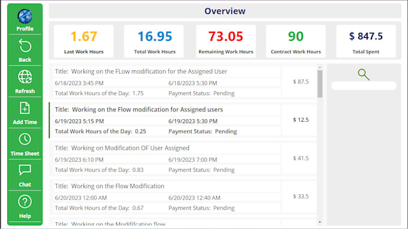The height and width of the screenshot is (229, 408).
Task: Open the Time Sheet clock icon
Action: 25,139
